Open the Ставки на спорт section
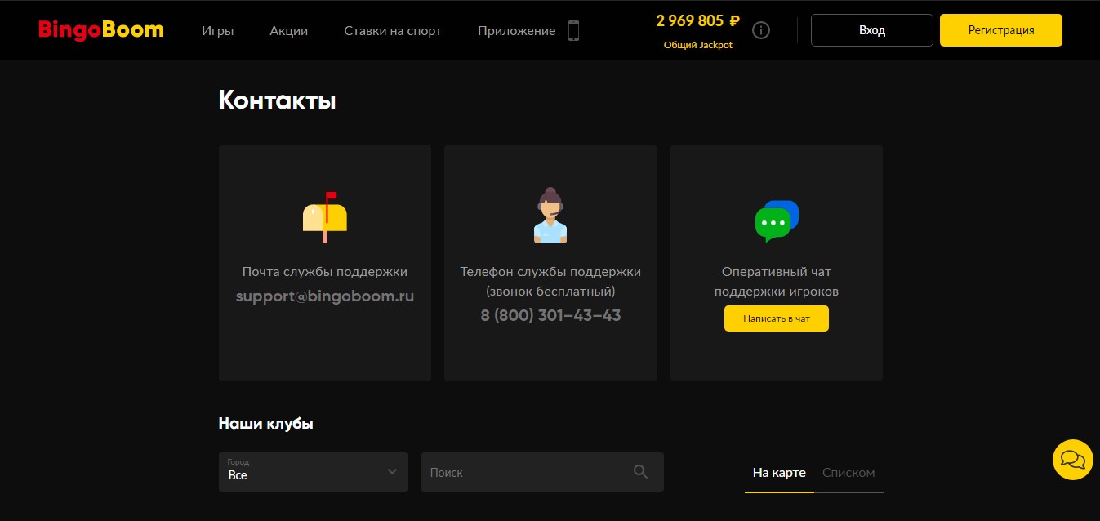1100x521 pixels. coord(393,31)
